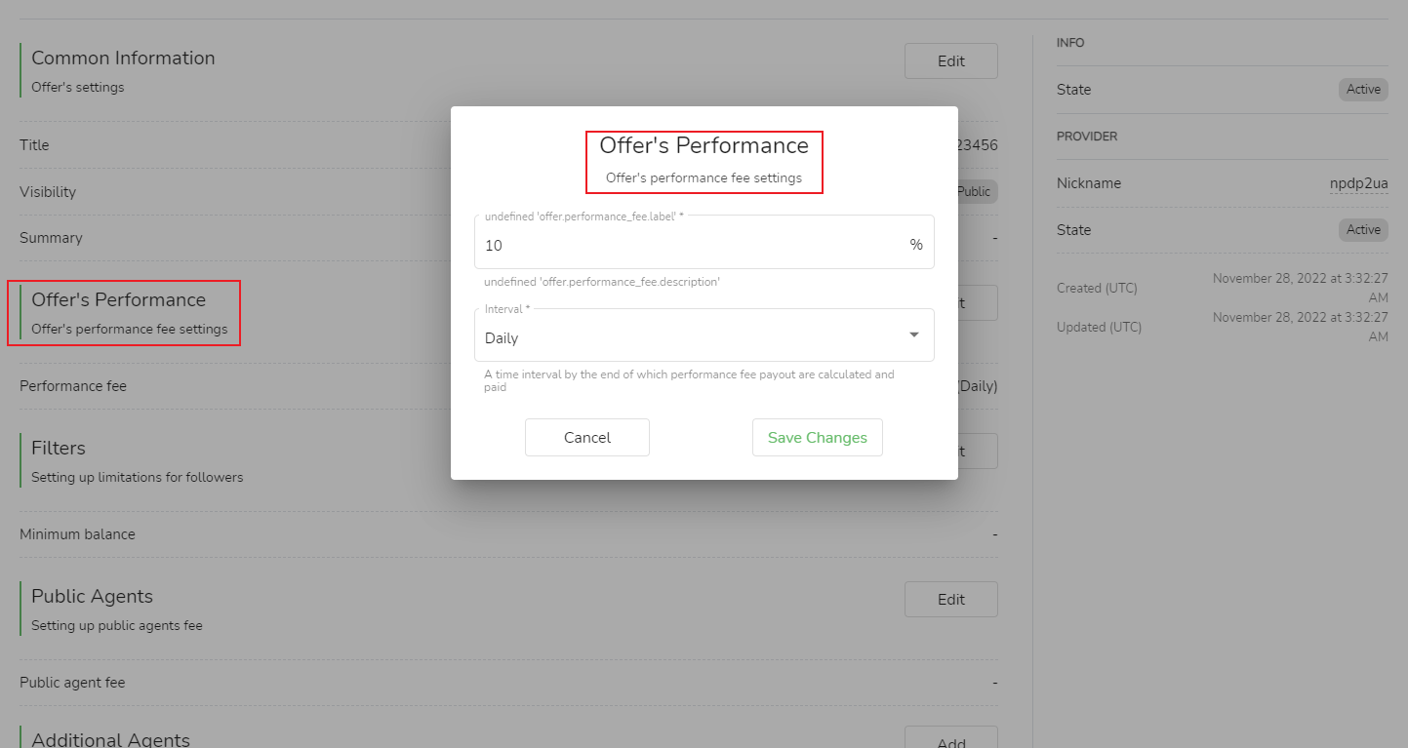Click the Active badge under PROVIDER state
Image resolution: width=1408 pixels, height=748 pixels.
point(1362,230)
